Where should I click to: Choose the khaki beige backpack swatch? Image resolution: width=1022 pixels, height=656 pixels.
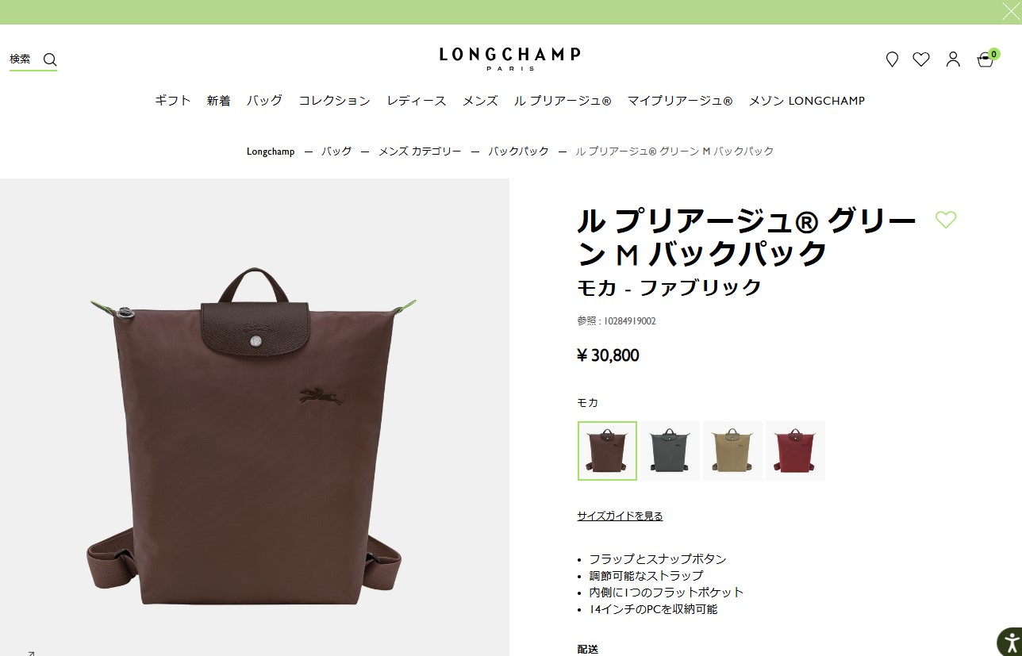pyautogui.click(x=732, y=451)
